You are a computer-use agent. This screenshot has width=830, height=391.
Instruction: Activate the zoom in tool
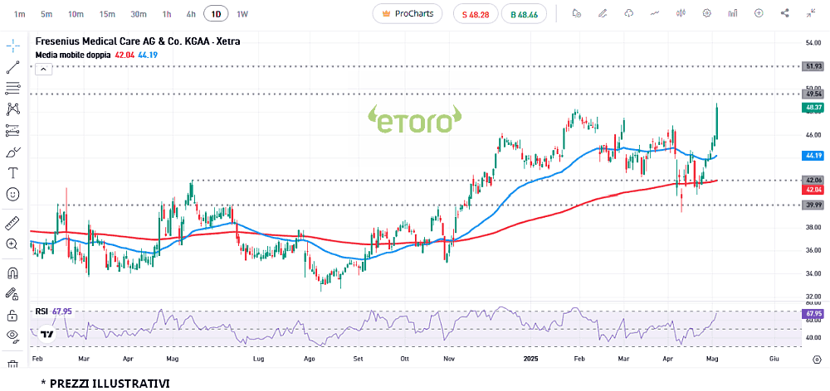pos(12,244)
